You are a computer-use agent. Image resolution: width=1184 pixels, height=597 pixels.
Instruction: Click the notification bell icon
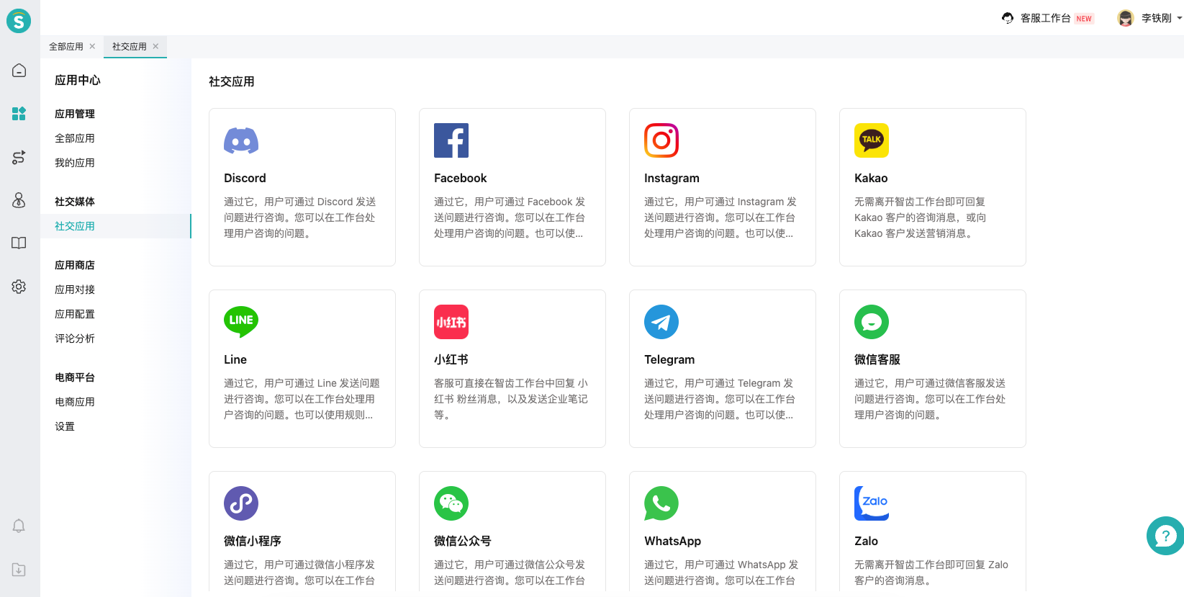pos(19,526)
